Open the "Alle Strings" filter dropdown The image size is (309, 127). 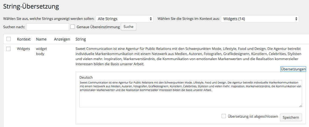[124, 19]
